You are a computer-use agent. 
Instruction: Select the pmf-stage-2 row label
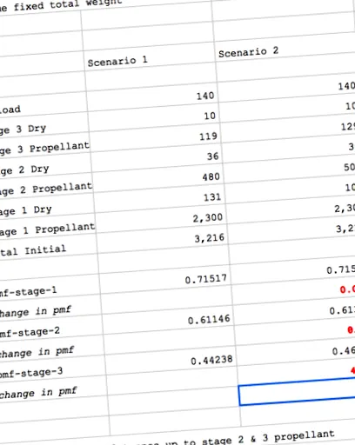[x=30, y=332]
